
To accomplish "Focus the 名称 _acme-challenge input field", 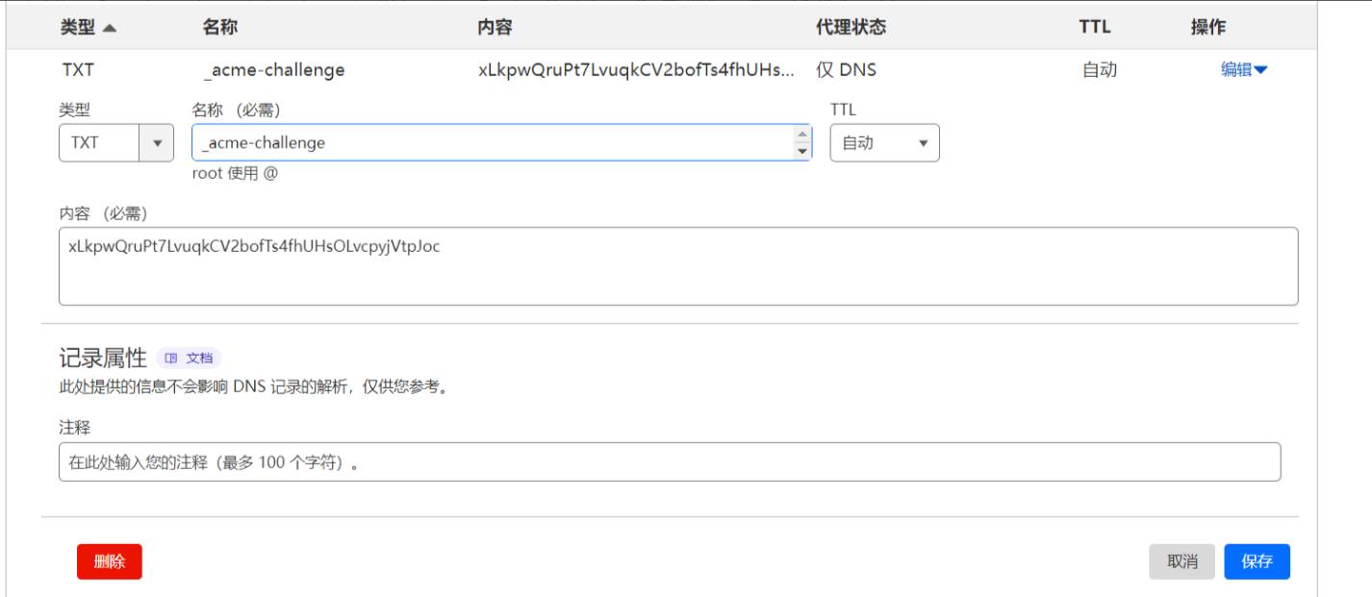I will tap(491, 142).
